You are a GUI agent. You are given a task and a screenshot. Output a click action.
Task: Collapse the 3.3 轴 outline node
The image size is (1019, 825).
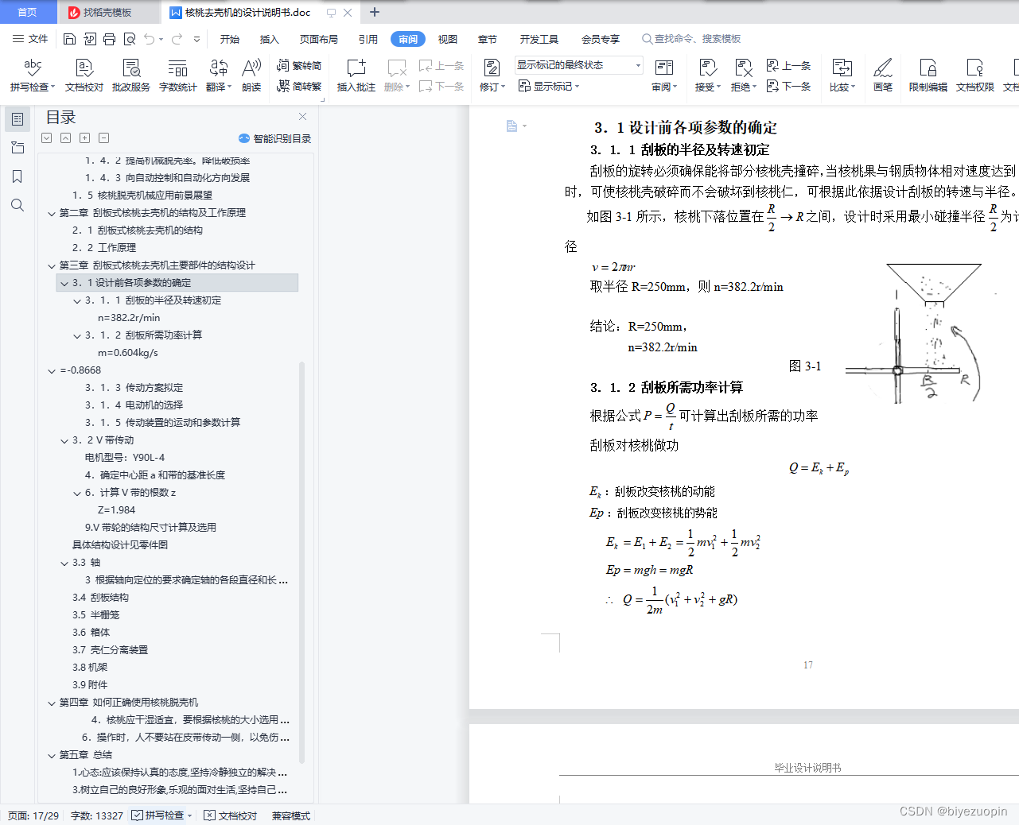[x=64, y=563]
